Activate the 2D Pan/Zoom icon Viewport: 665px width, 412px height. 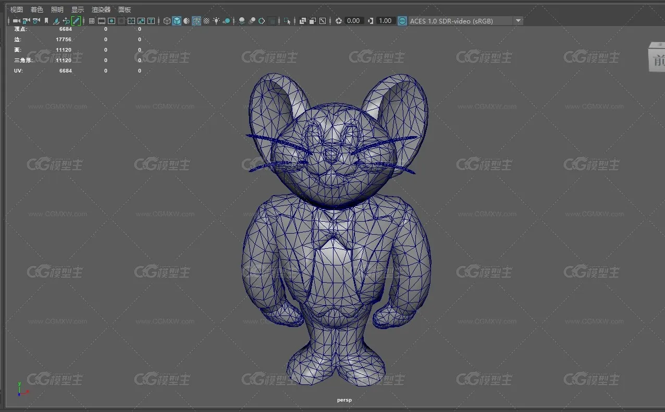[x=66, y=21]
